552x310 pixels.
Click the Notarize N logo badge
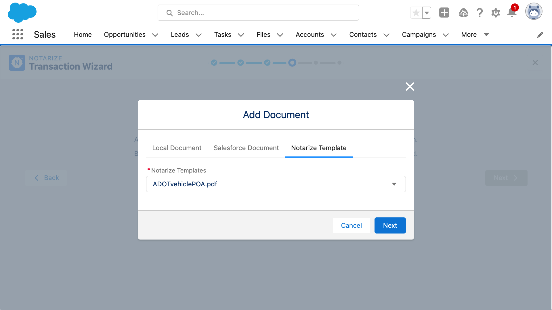(x=17, y=62)
